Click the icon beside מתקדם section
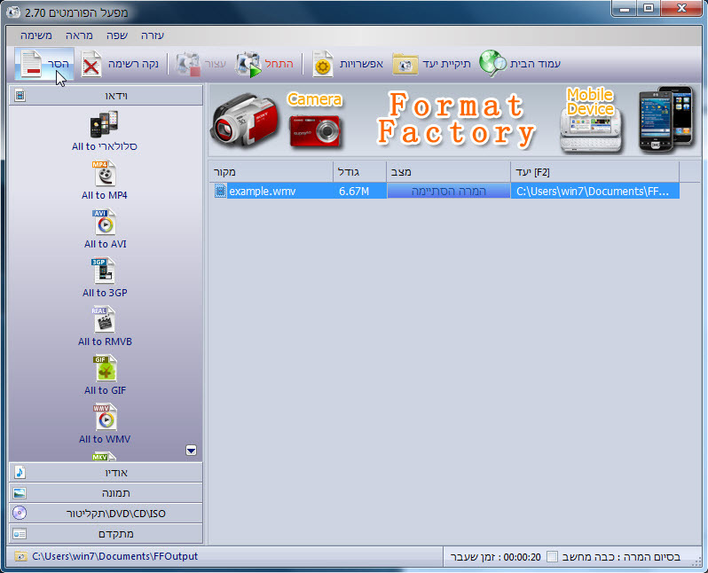Screen dimensions: 708x573 [x=20, y=534]
